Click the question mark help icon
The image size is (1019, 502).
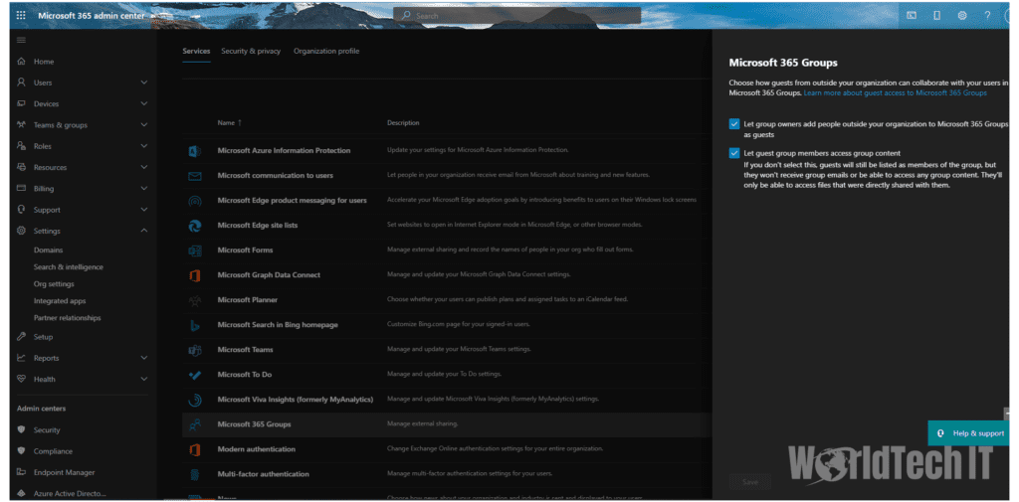pos(987,16)
